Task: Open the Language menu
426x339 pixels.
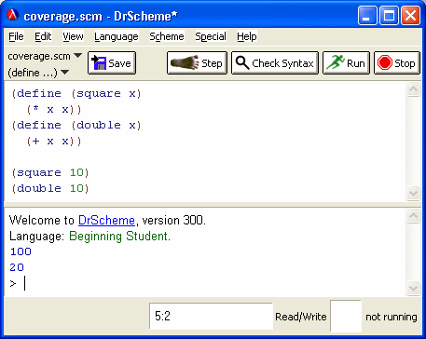Action: pyautogui.click(x=117, y=36)
